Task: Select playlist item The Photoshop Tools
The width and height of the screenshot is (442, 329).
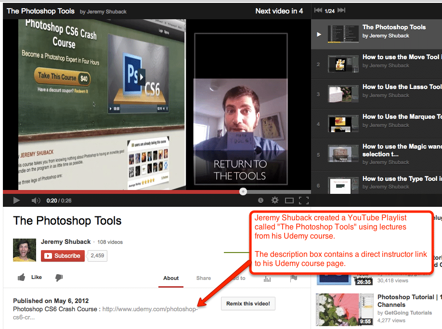Action: pyautogui.click(x=377, y=34)
